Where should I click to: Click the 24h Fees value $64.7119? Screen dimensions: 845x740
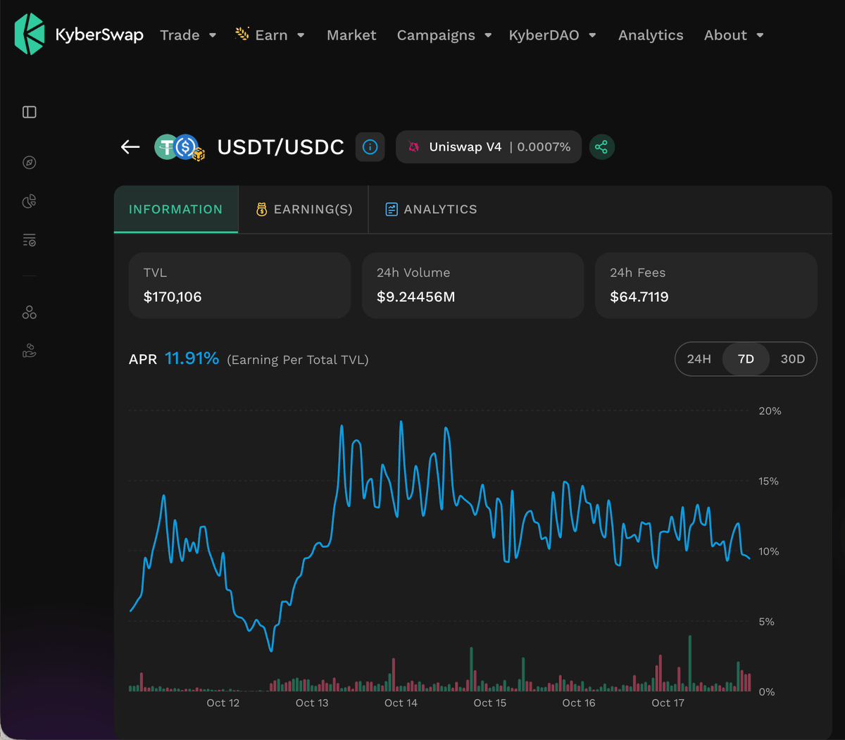pyautogui.click(x=639, y=296)
